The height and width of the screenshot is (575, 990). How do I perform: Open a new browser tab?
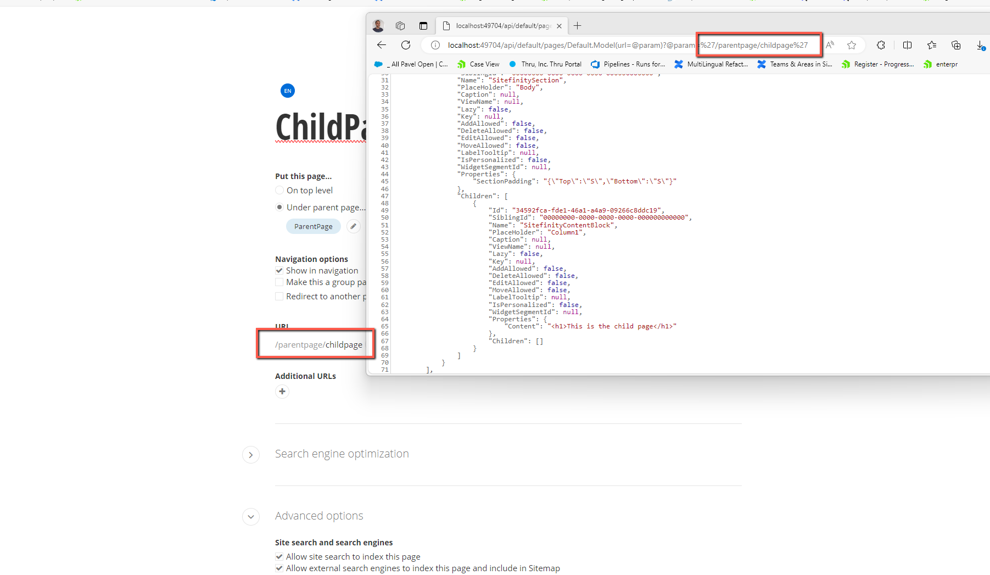click(577, 26)
